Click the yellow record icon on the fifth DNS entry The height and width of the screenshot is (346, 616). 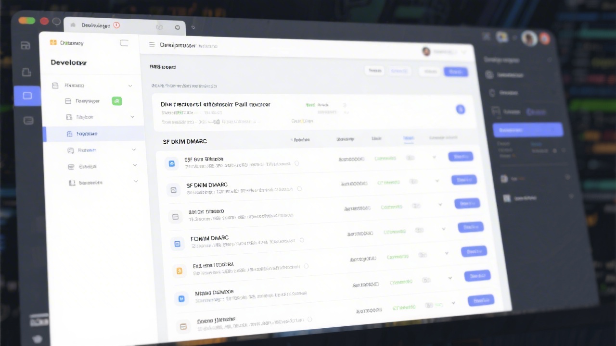180,271
